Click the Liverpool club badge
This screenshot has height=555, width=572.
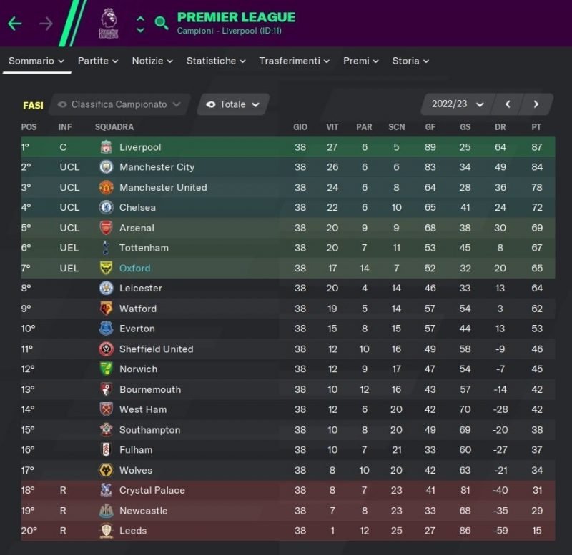[107, 147]
